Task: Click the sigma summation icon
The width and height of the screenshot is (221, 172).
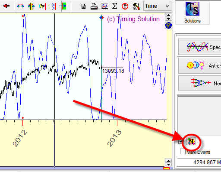Action: [114, 6]
